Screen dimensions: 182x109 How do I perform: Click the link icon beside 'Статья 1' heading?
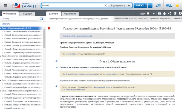coord(57,67)
